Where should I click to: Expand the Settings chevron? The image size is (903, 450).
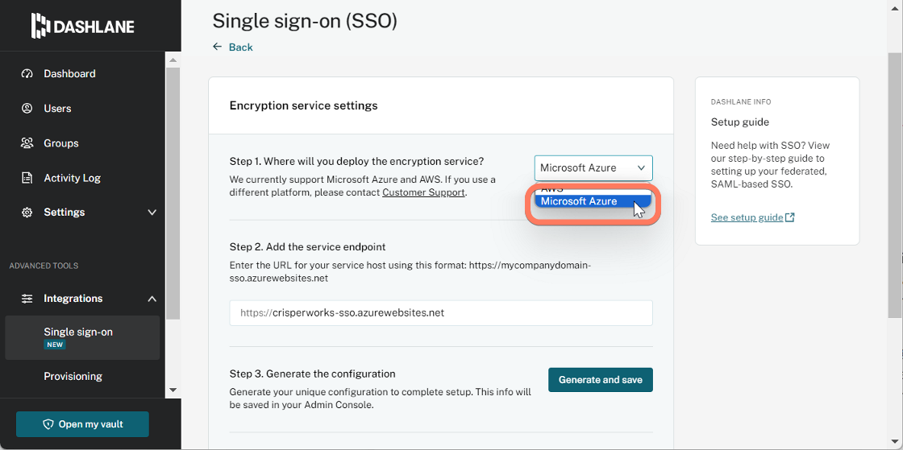[x=152, y=212]
